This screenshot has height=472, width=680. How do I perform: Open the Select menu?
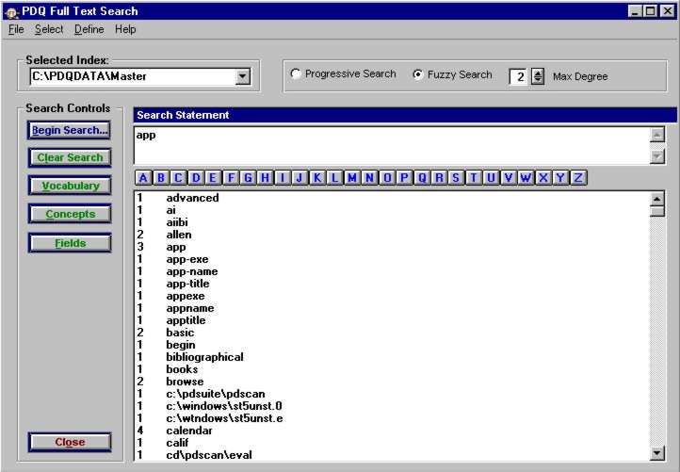(x=49, y=29)
